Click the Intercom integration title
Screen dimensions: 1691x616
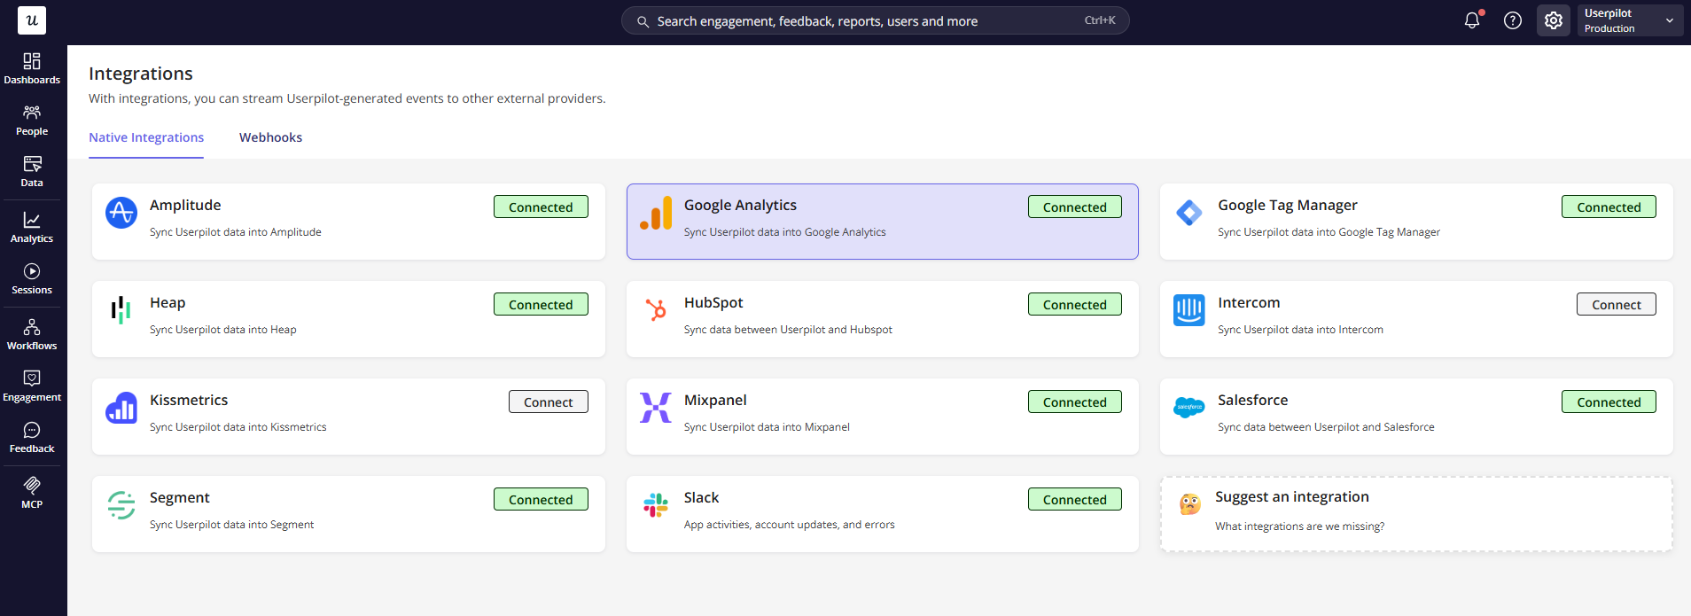click(x=1249, y=302)
